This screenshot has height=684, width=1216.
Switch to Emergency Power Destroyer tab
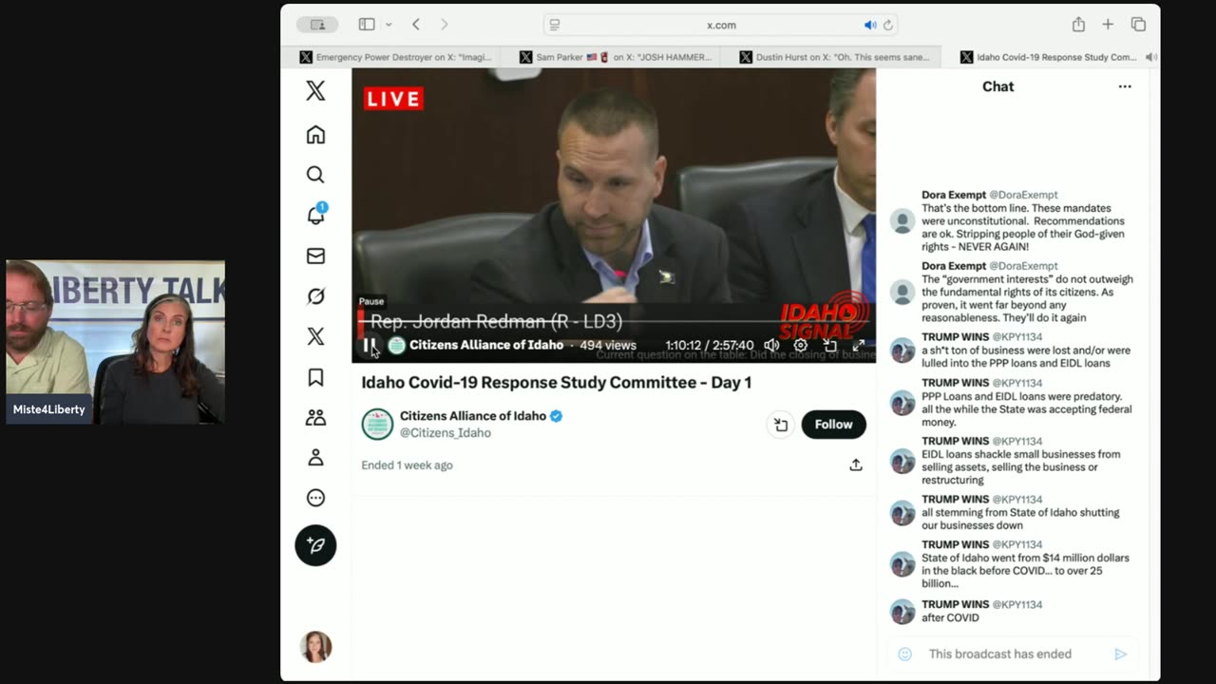(396, 57)
